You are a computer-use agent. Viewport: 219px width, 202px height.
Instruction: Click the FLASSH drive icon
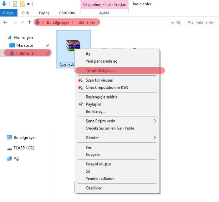click(9, 149)
